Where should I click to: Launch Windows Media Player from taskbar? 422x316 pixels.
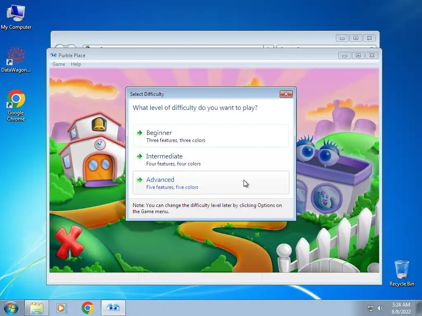(61, 308)
